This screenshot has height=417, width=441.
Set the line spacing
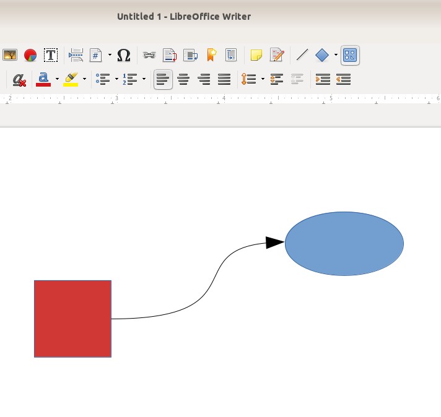[248, 79]
